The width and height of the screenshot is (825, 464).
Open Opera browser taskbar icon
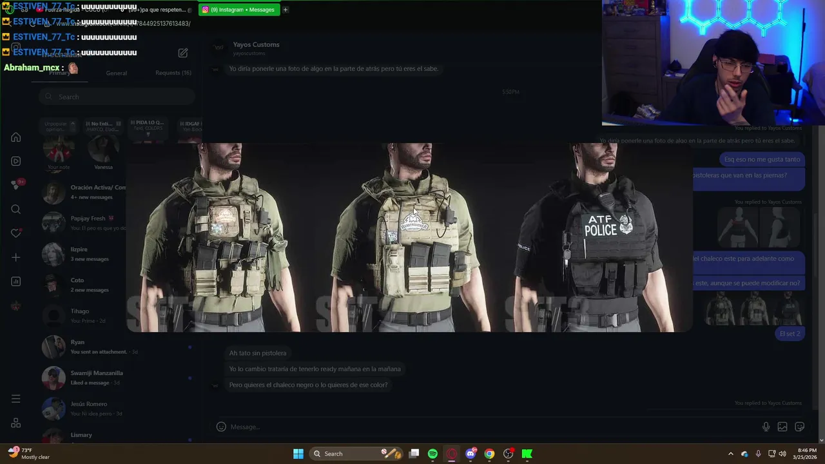[x=452, y=454]
